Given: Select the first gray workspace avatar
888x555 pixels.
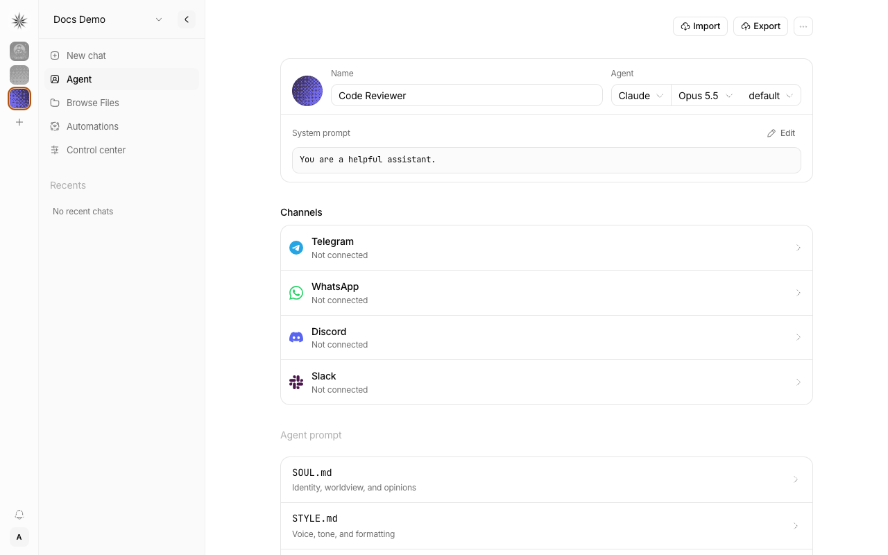Looking at the screenshot, I should point(19,51).
